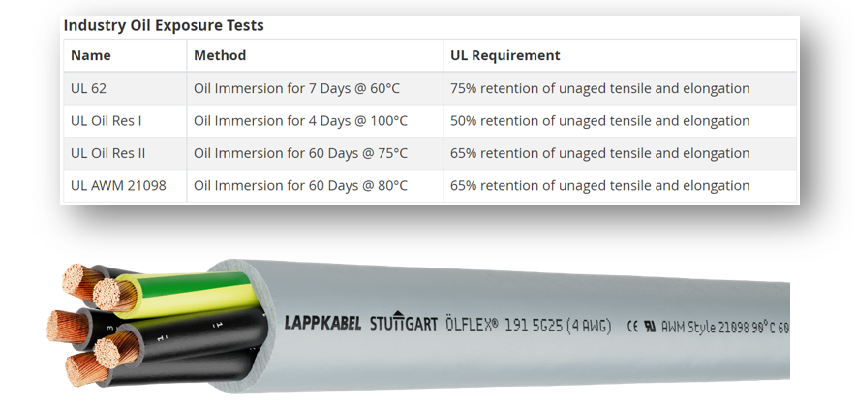Viewport: 856px width, 410px height.
Task: Select the UL Oil Res I name cell
Action: [x=107, y=121]
